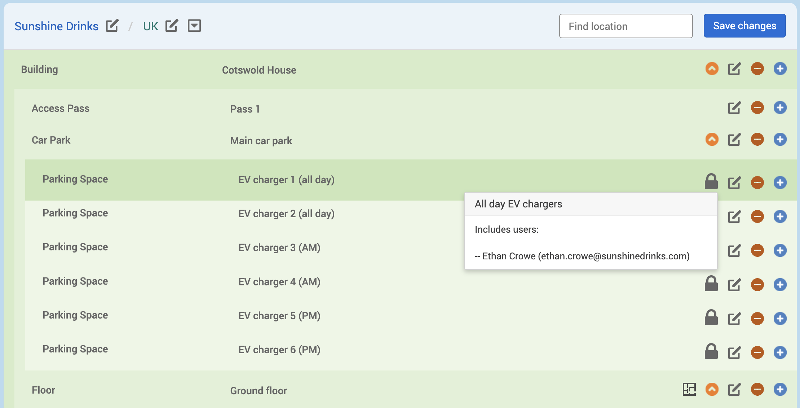
Task: Click the Sunshine Drinks breadcrumb link
Action: (x=56, y=26)
